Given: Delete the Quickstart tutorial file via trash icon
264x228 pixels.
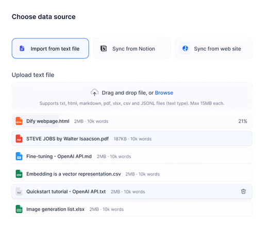Looking at the screenshot, I should coord(243,191).
